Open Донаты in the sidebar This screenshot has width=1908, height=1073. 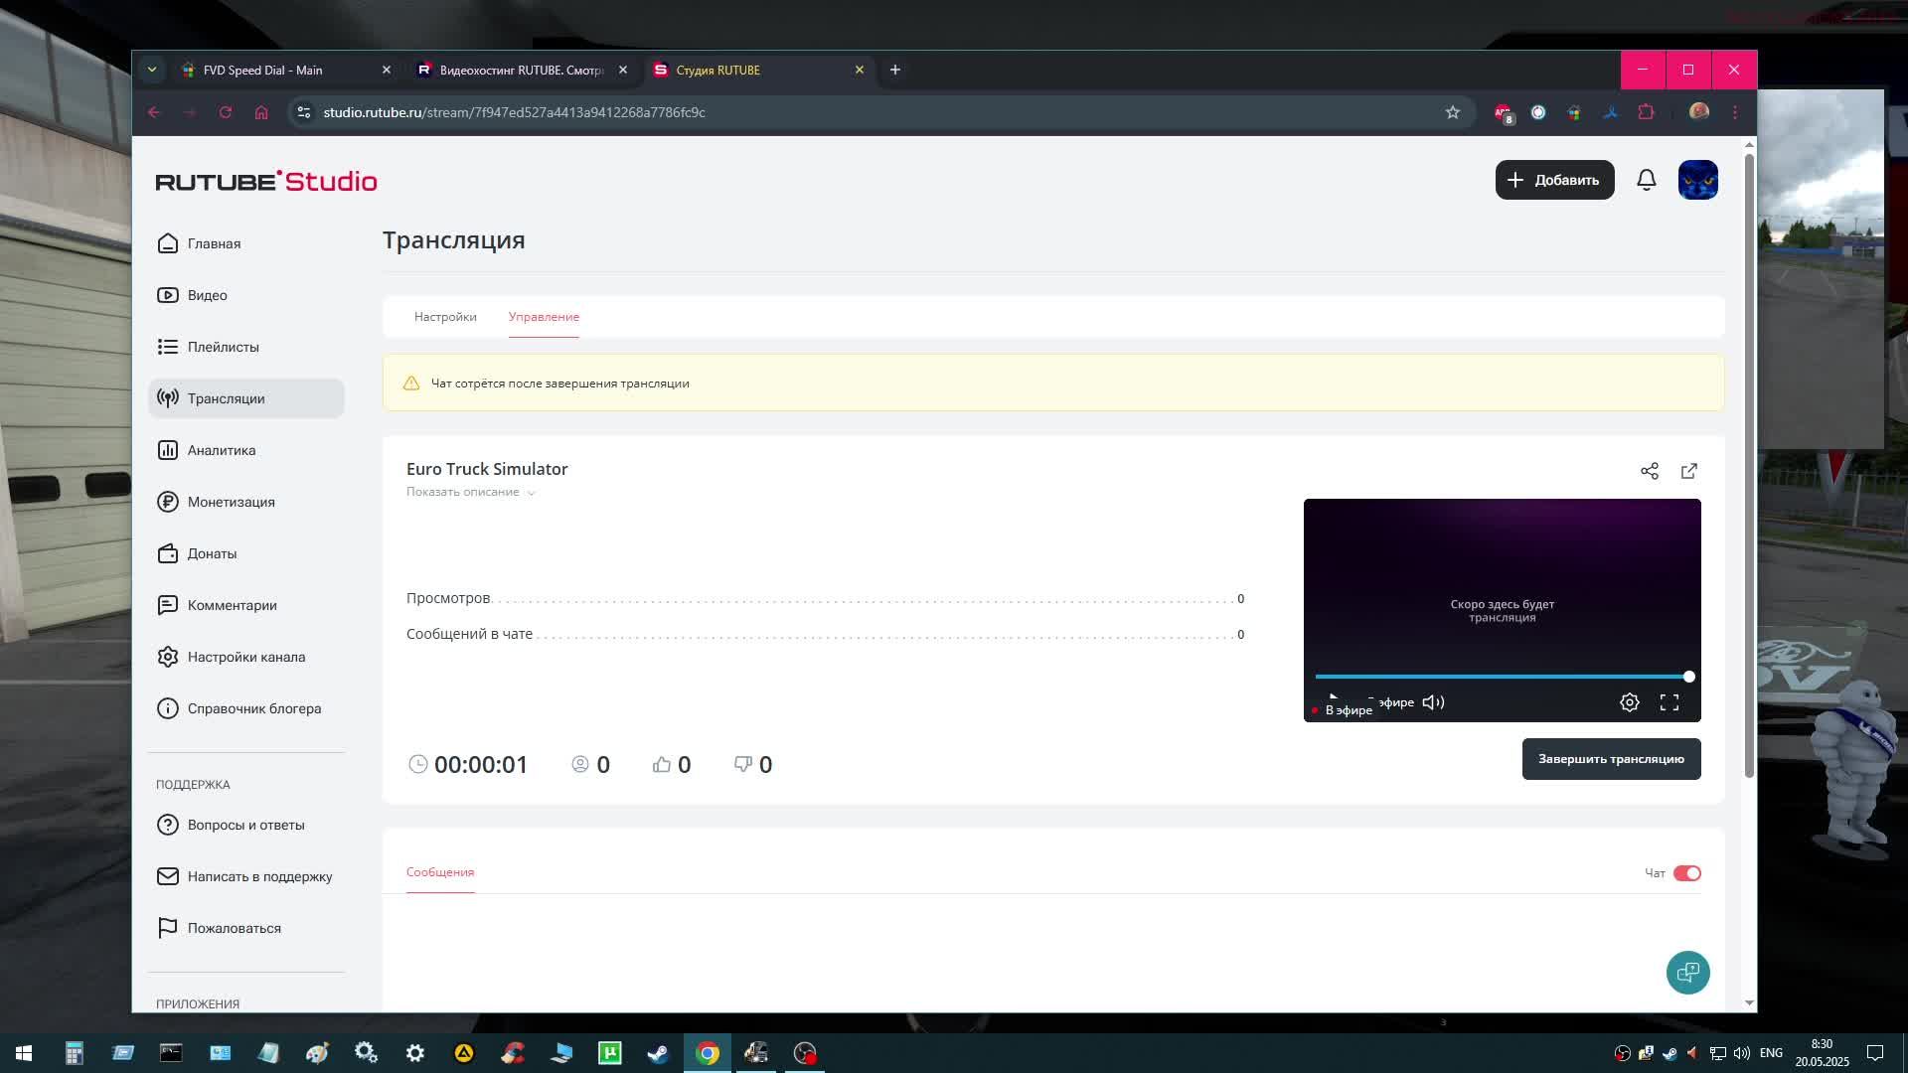click(212, 553)
